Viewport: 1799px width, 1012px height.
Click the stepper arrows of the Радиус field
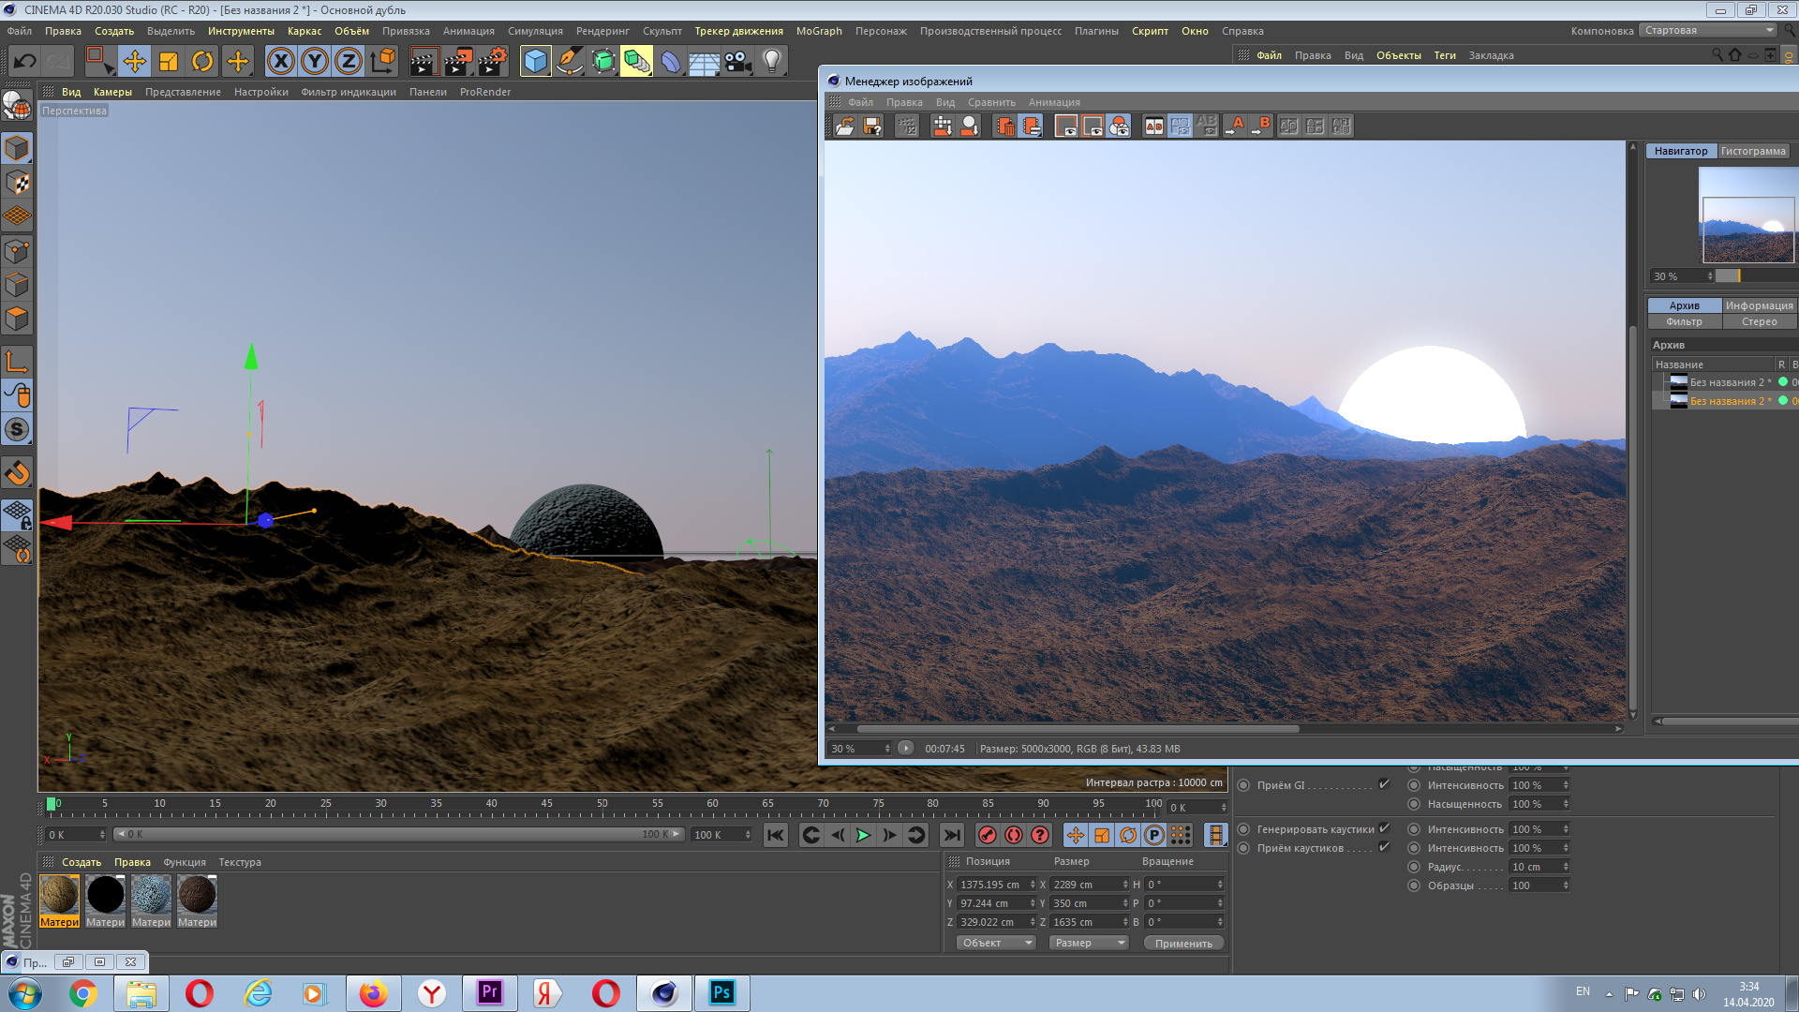[1566, 867]
